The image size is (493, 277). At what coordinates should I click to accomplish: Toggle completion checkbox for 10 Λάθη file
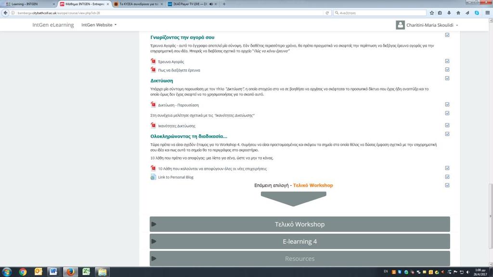tap(447, 168)
